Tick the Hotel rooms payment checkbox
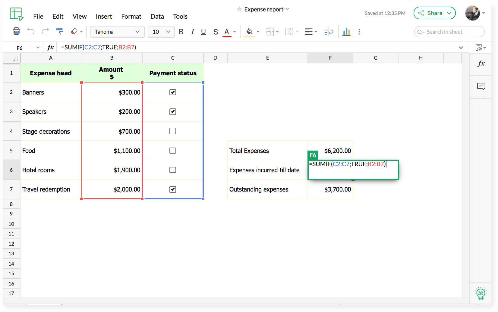 (173, 170)
